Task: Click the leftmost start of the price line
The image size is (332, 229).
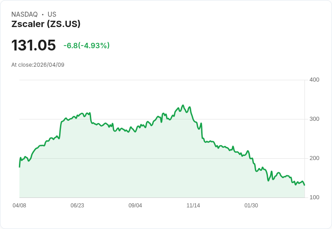Action: pos(19,167)
